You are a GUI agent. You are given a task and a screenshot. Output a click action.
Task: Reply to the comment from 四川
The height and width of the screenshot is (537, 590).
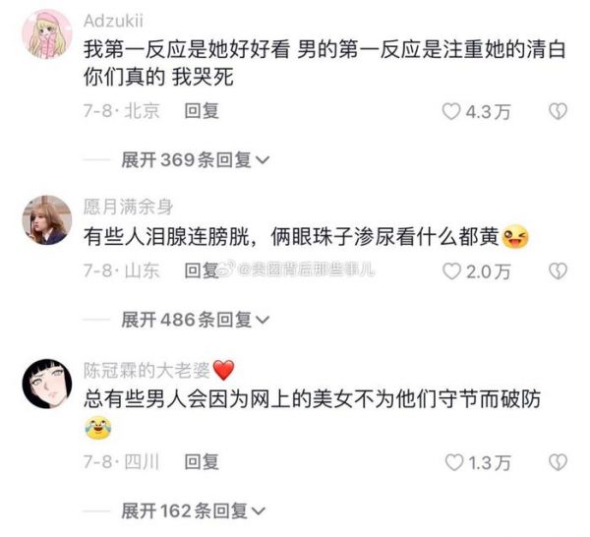click(x=202, y=461)
